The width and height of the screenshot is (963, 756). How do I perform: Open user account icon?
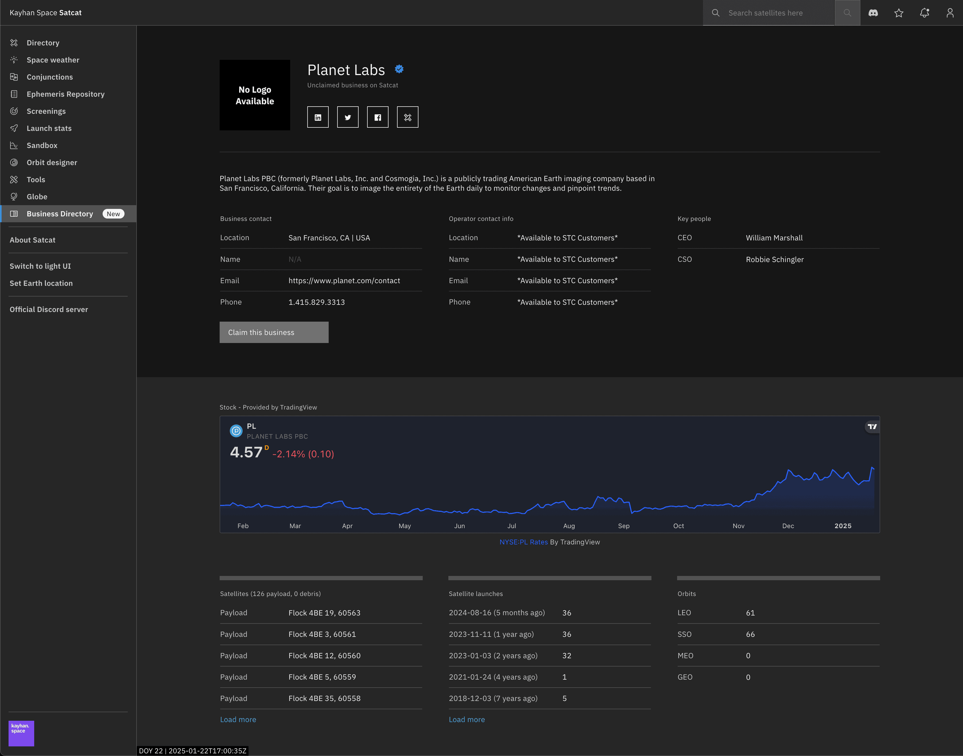pyautogui.click(x=950, y=13)
